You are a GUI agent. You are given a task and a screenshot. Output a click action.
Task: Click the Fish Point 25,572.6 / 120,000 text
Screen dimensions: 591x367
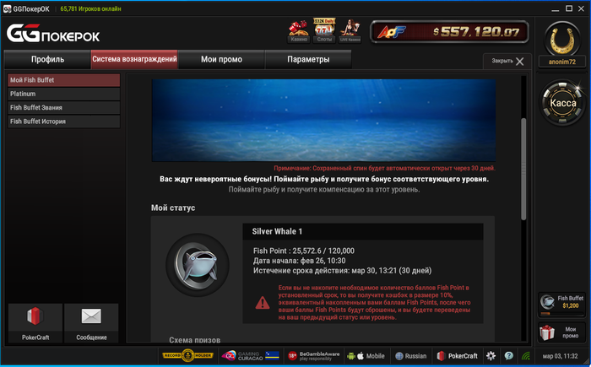[x=303, y=251]
